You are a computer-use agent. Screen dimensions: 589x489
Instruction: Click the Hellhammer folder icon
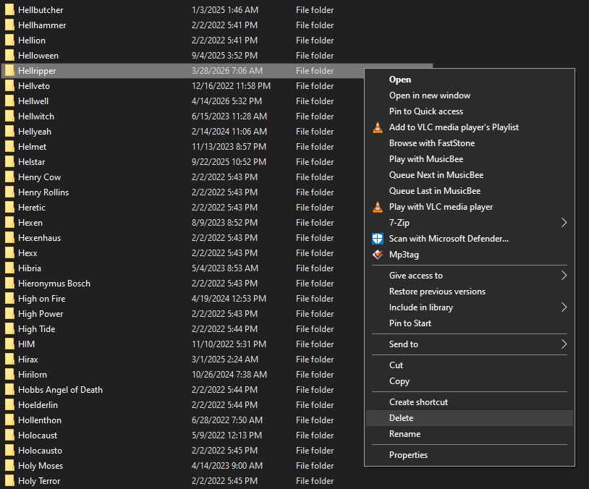(x=9, y=25)
